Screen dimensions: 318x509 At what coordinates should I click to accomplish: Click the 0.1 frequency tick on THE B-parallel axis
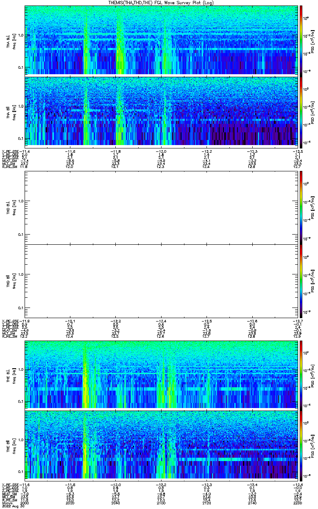(x=20, y=472)
